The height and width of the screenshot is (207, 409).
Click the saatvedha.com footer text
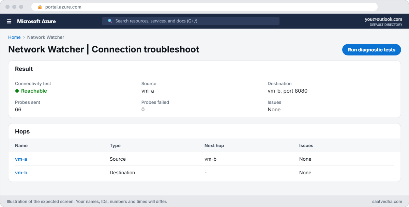(x=387, y=202)
